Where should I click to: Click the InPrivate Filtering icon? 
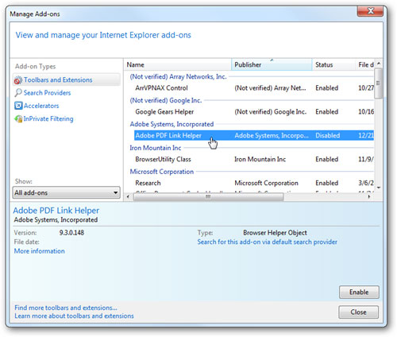(18, 118)
